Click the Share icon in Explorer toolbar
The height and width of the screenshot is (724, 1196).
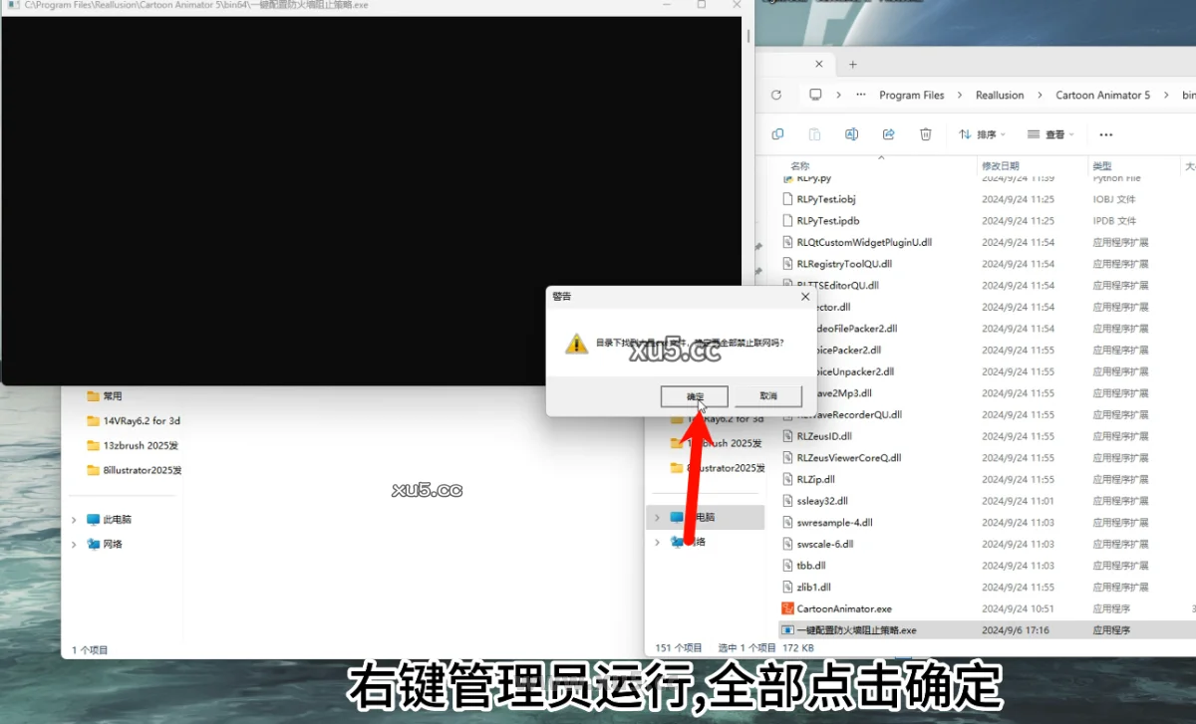[x=888, y=133]
